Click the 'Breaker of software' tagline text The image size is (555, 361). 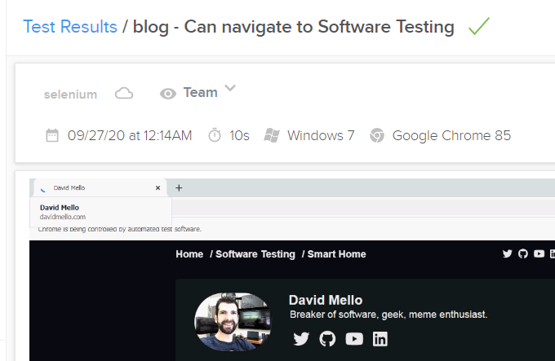coord(388,315)
